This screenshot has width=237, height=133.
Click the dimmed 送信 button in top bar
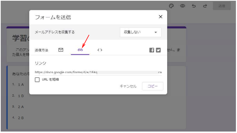coord(222,6)
